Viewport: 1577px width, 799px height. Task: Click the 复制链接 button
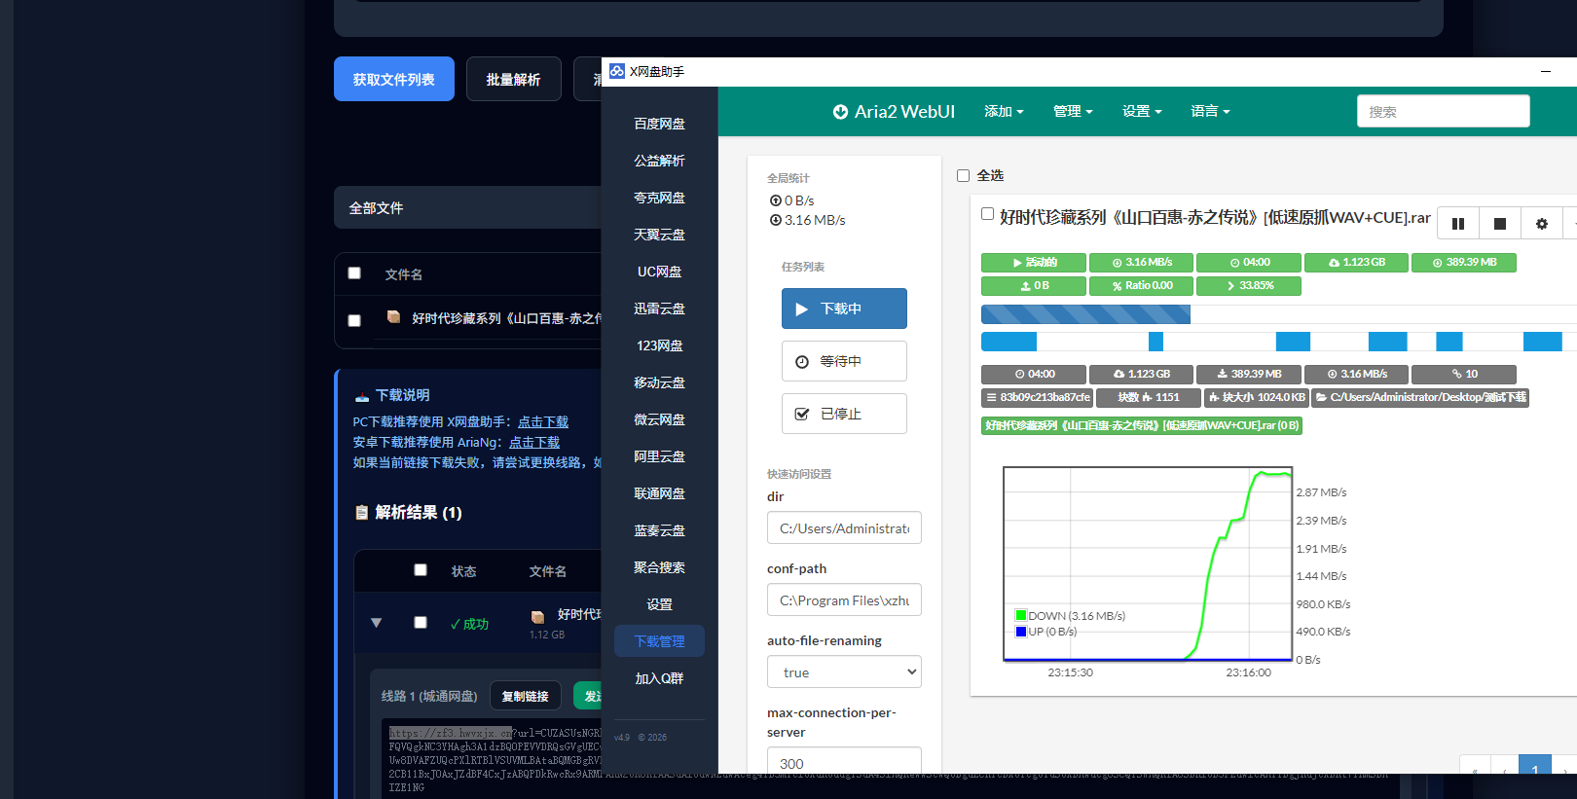coord(526,696)
